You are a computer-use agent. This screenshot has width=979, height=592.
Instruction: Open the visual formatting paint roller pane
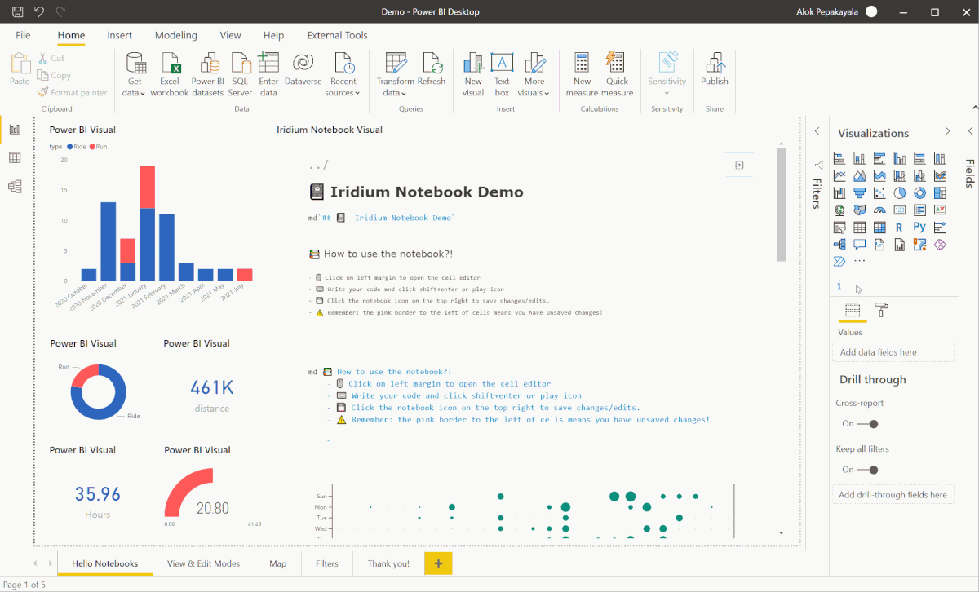tap(881, 310)
